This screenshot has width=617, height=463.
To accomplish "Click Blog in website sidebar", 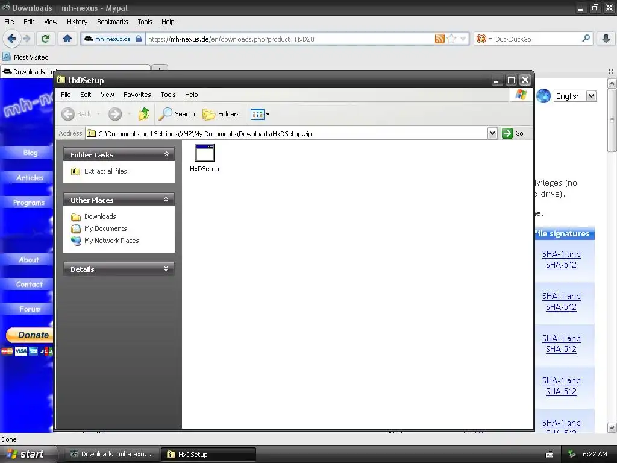I will 30,153.
